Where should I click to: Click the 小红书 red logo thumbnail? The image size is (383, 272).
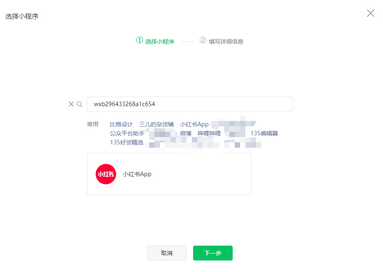click(x=106, y=174)
